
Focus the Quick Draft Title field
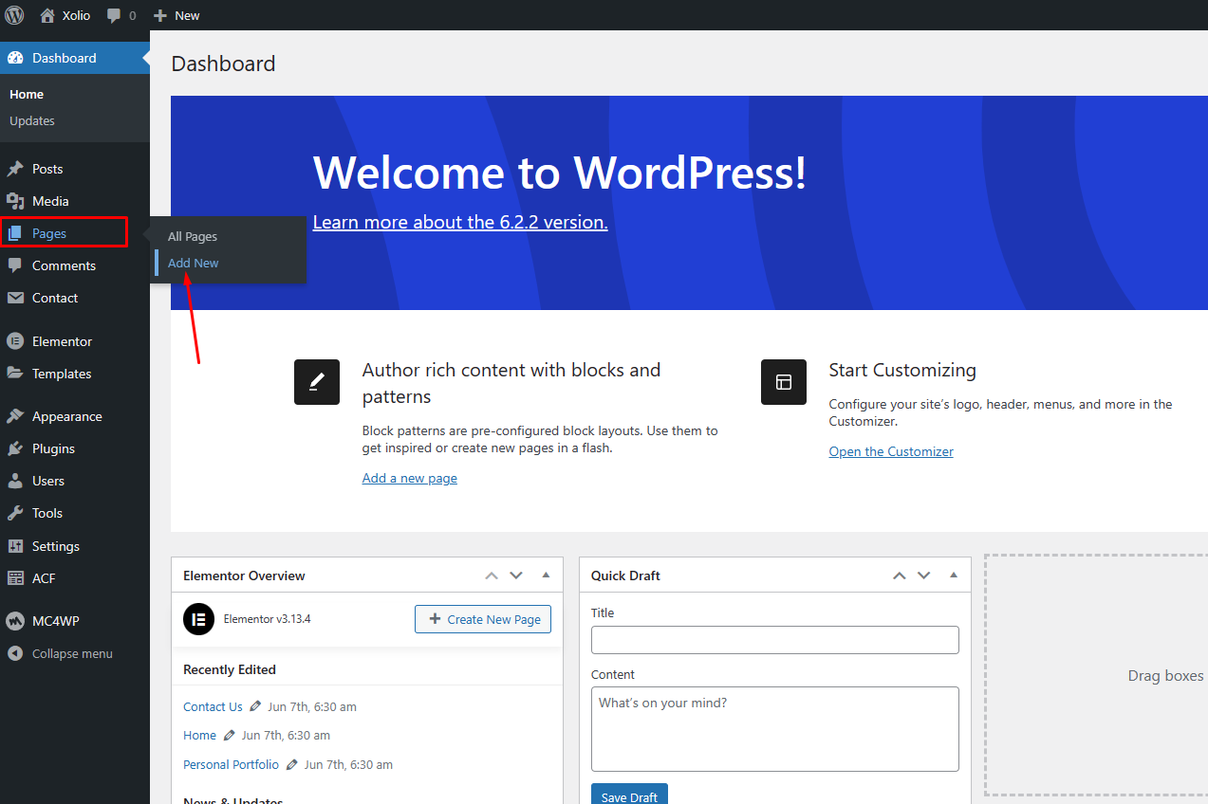point(774,640)
